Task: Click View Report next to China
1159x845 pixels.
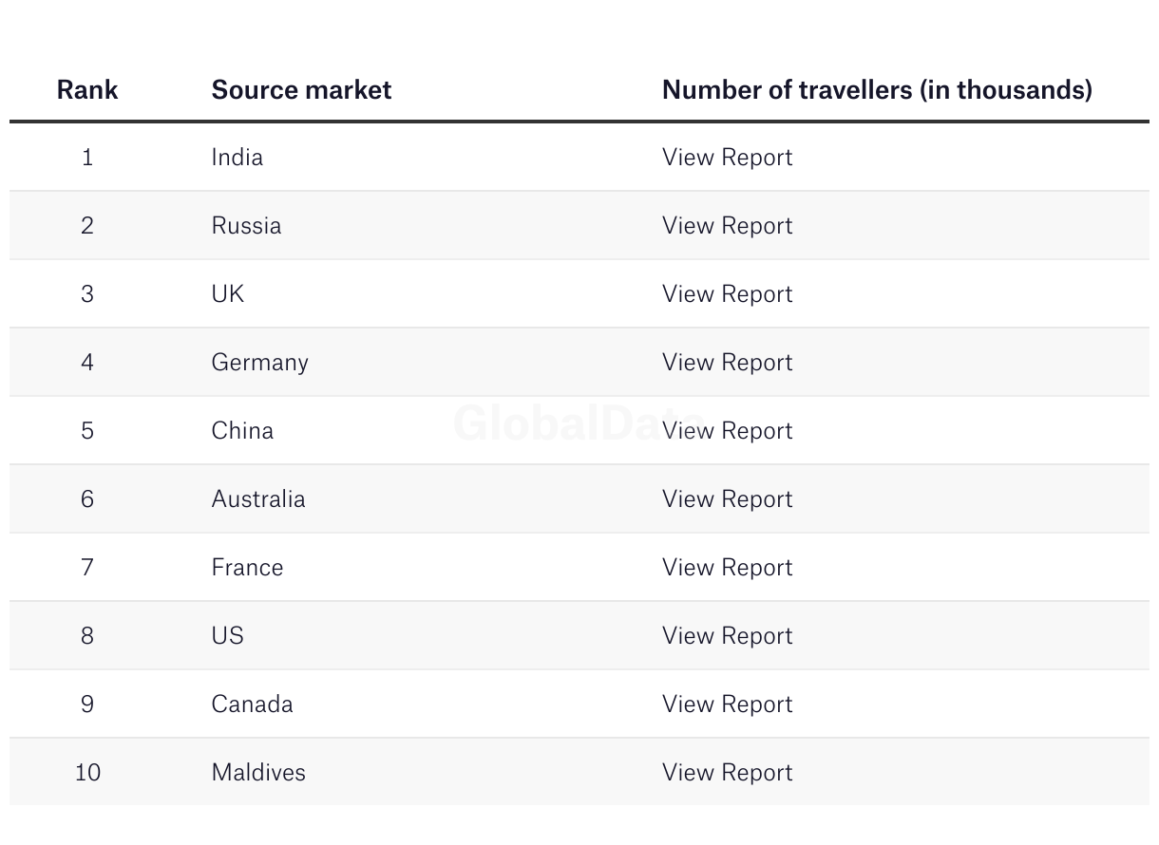Action: [727, 430]
